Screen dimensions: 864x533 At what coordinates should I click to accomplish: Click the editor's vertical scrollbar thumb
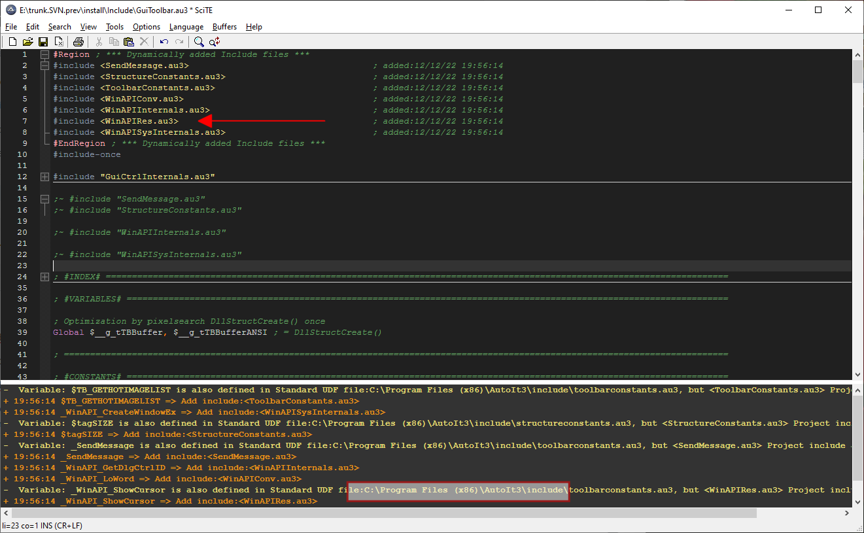point(857,73)
